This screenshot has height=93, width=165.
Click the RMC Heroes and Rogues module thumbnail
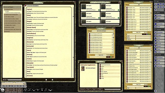tap(83, 69)
